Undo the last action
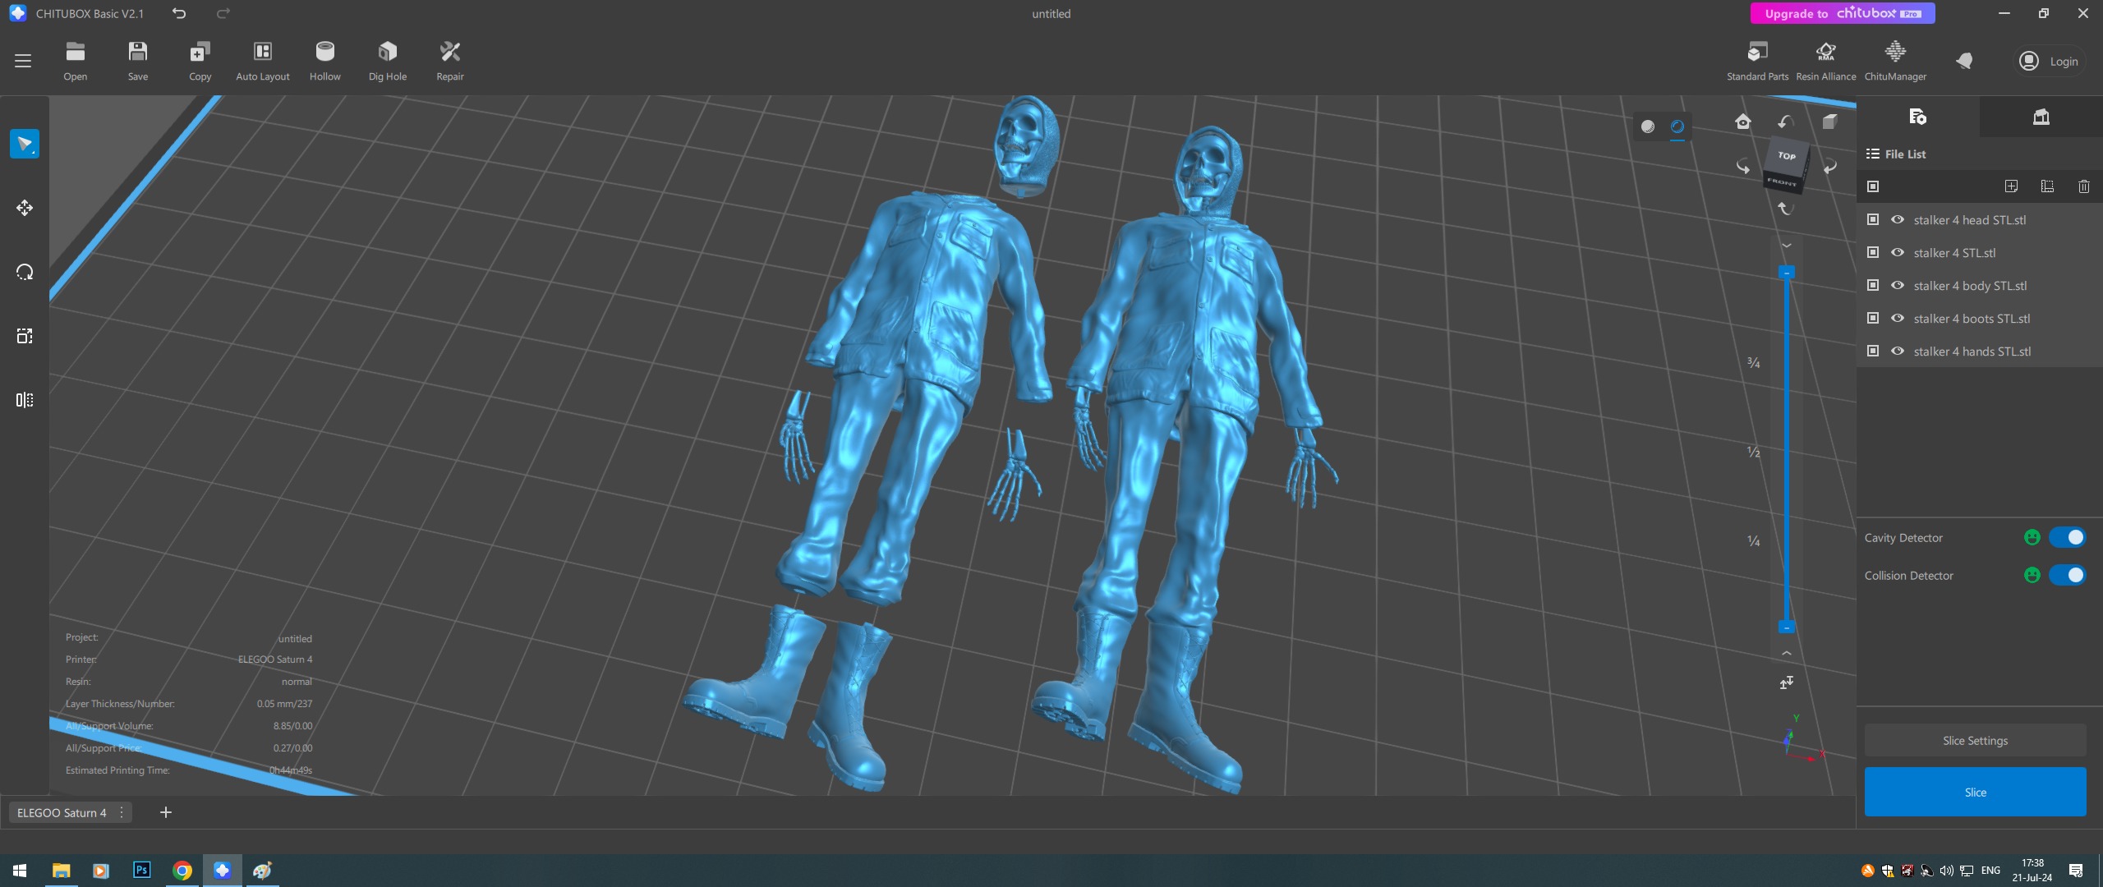 (x=179, y=13)
